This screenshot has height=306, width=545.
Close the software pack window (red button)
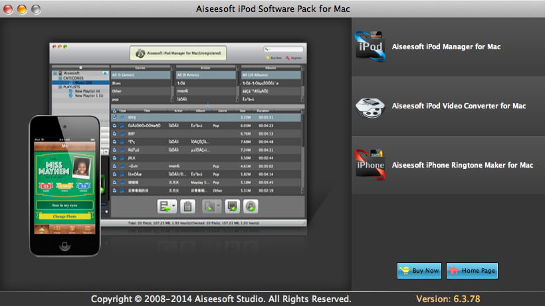[9, 9]
